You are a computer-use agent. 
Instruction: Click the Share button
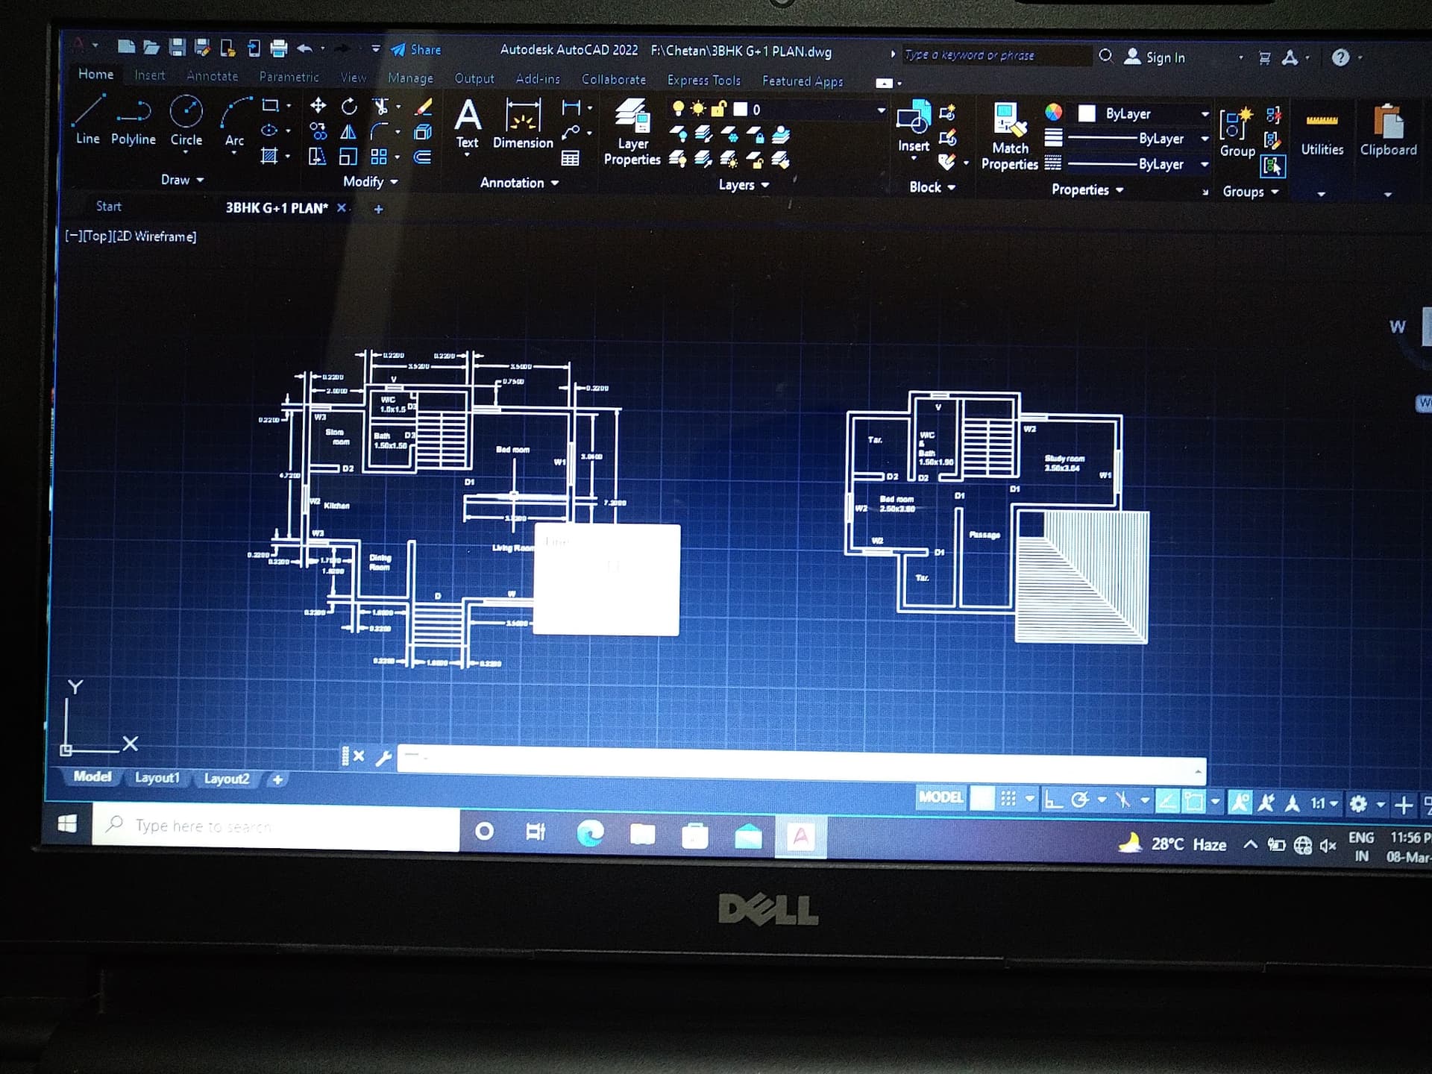click(416, 50)
